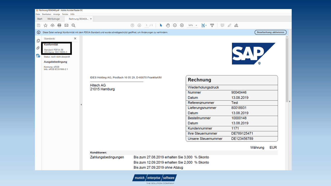Click the zoom out minus icon

(175, 25)
